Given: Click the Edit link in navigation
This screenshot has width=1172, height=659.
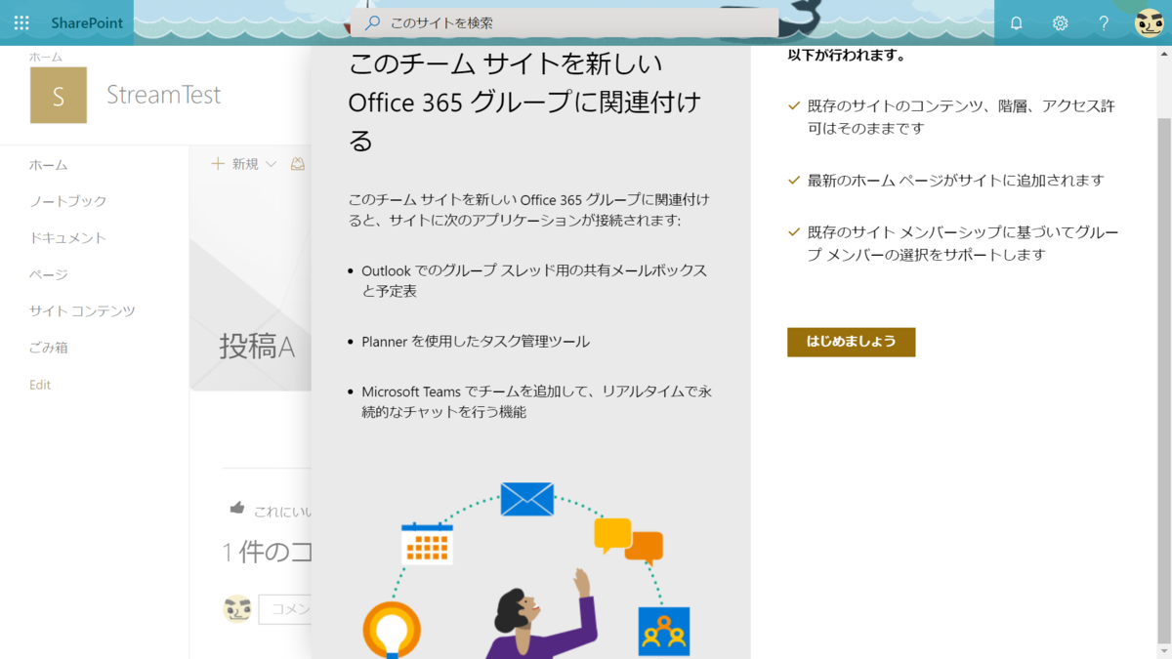Looking at the screenshot, I should point(40,385).
